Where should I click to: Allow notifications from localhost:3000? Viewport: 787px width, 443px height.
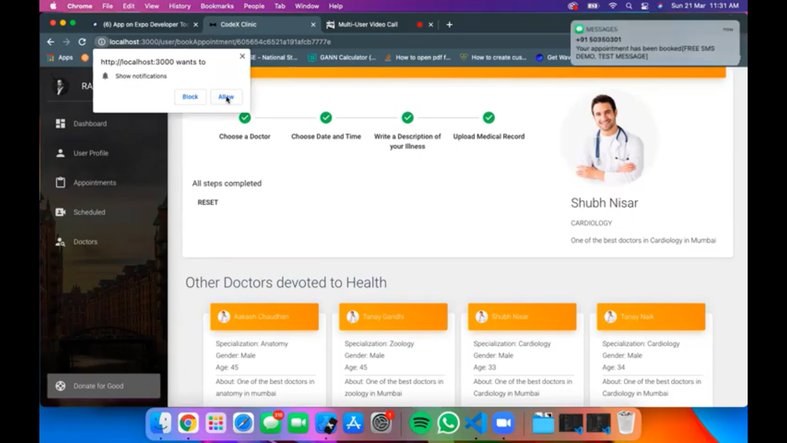(x=226, y=97)
